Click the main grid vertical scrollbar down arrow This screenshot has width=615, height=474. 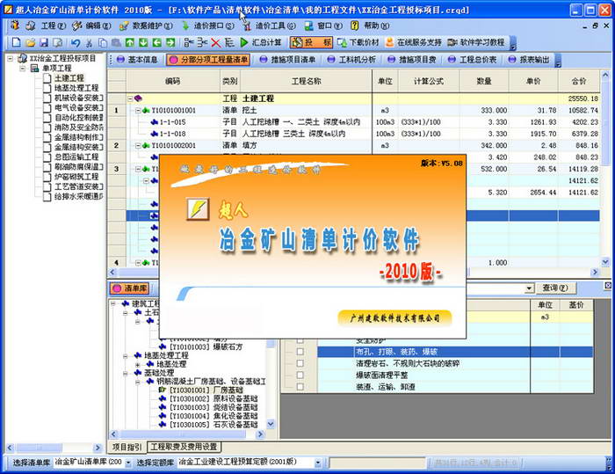[x=605, y=261]
